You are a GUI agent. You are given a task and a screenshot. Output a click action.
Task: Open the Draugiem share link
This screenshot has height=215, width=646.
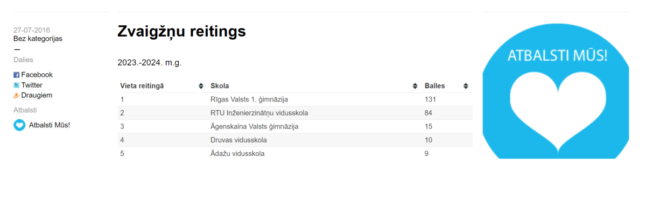tap(37, 95)
